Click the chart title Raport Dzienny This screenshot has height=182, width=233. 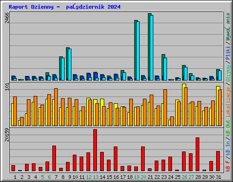pyautogui.click(x=31, y=7)
